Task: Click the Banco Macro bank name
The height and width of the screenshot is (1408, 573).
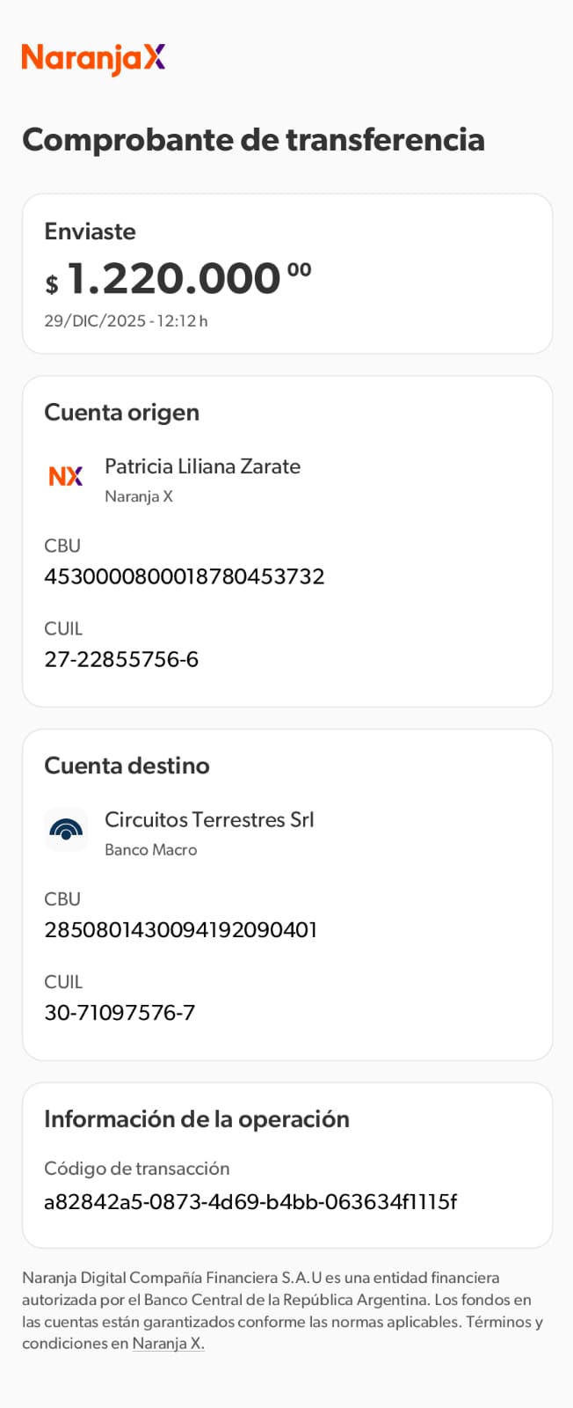Action: [x=150, y=850]
